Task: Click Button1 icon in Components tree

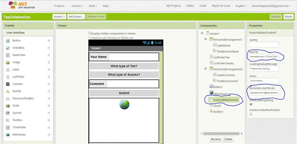Action: point(211,86)
